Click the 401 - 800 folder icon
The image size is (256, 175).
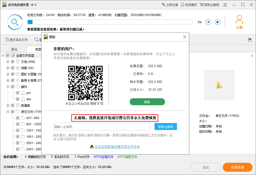(x=23, y=118)
